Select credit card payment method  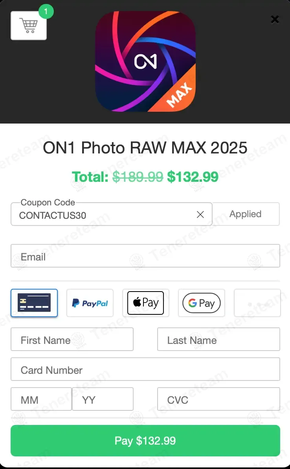[x=34, y=303]
